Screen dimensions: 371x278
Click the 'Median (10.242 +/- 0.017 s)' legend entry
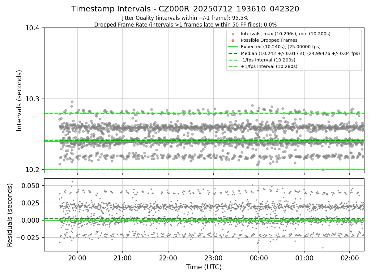(x=300, y=53)
